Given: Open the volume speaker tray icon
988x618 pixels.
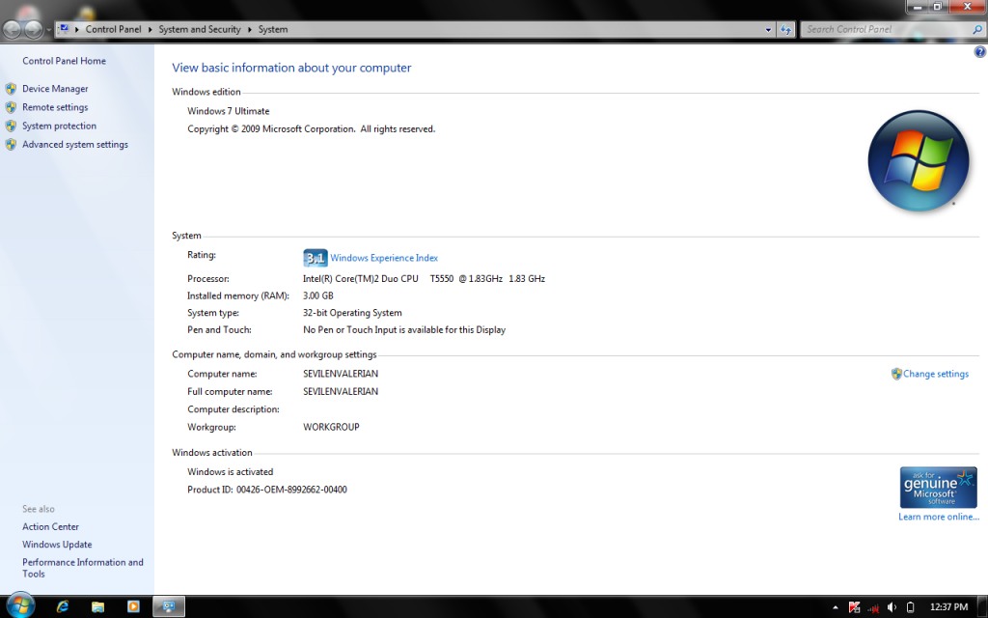Looking at the screenshot, I should coord(892,607).
